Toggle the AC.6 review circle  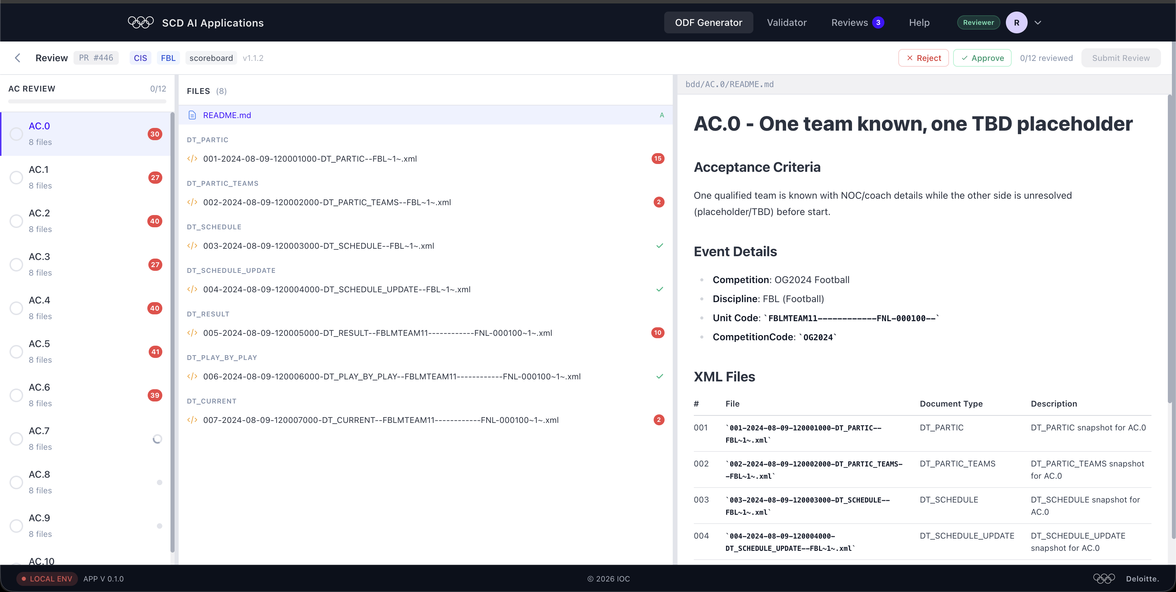pos(16,395)
